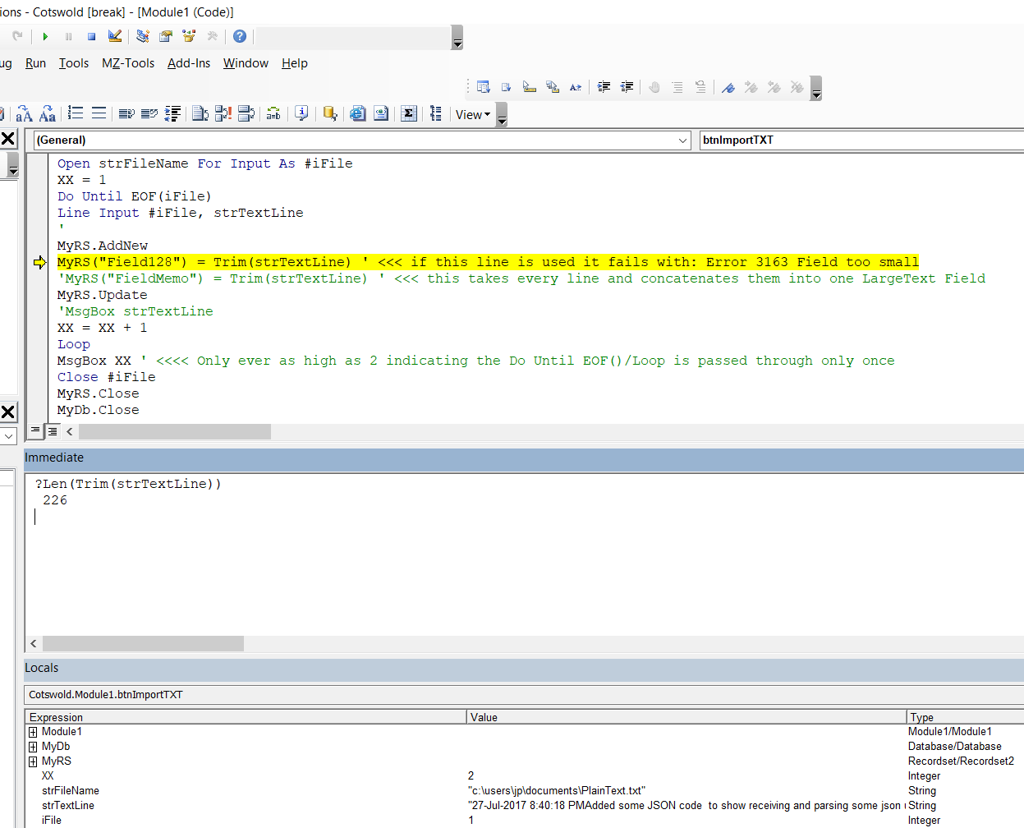Toggle bookmark using the blue flag icon
This screenshot has width=1024, height=828.
[728, 87]
